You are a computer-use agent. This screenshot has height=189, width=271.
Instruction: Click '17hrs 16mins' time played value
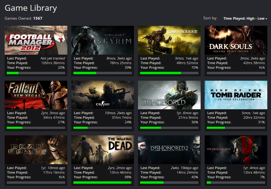pos(54,172)
